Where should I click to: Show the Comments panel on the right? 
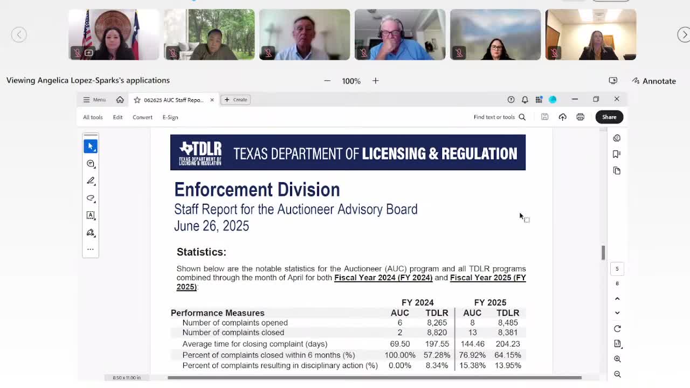click(x=617, y=138)
